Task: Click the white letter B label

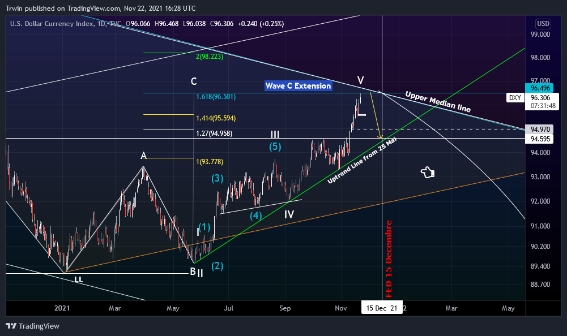Action: (193, 272)
